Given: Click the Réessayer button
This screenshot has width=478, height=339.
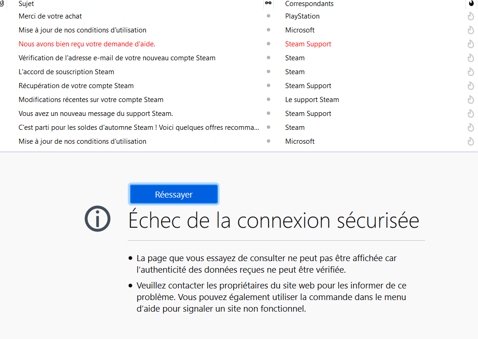Looking at the screenshot, I should click(174, 194).
